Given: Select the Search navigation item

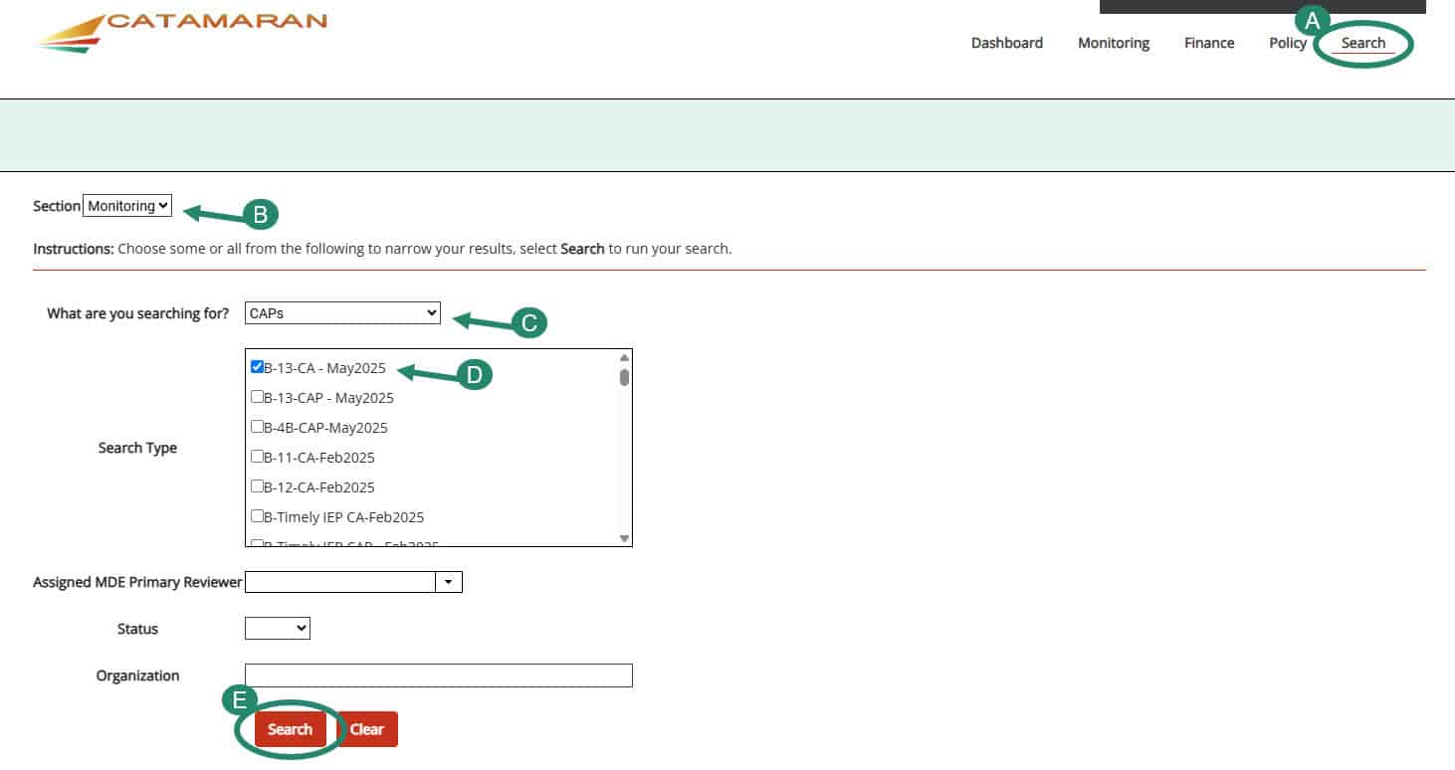Looking at the screenshot, I should click(1363, 43).
